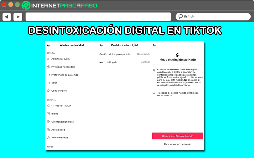Go back from Modo restringido screen

click(154, 45)
